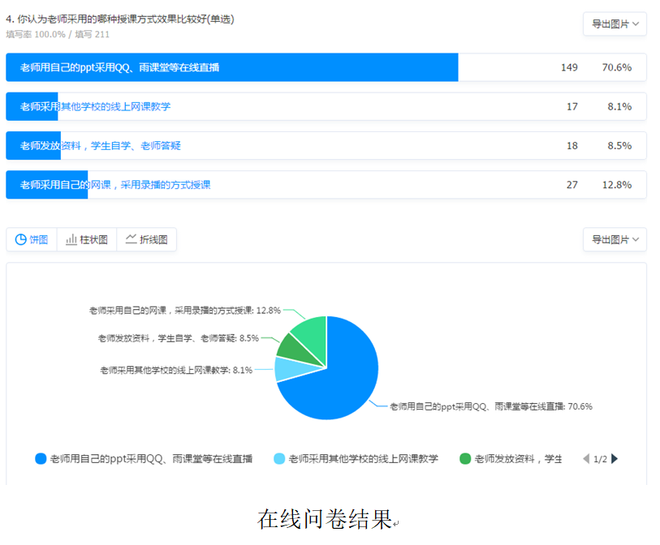
Task: Toggle the green 老师发放资料 legend entry
Action: pyautogui.click(x=511, y=459)
